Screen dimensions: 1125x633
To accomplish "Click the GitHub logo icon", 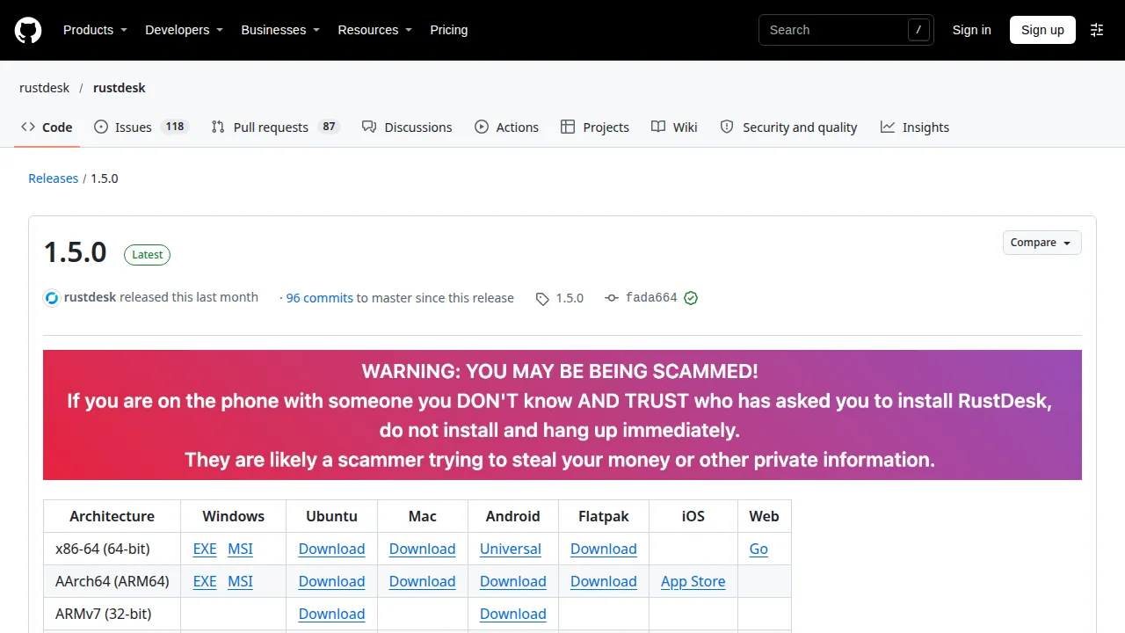I will (28, 30).
